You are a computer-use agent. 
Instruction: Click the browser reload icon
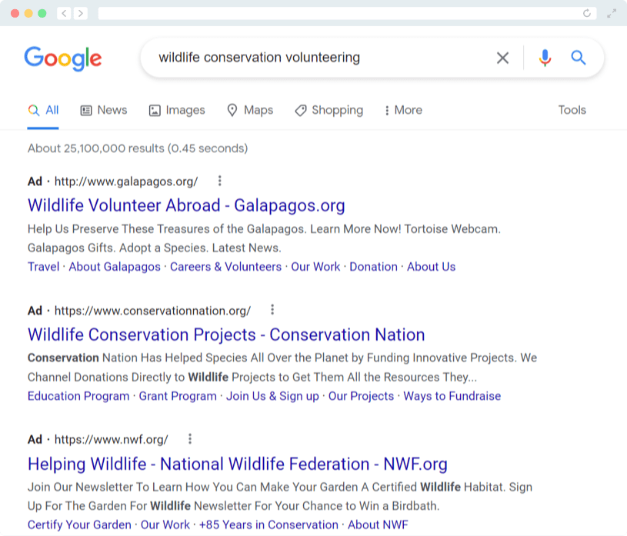585,13
